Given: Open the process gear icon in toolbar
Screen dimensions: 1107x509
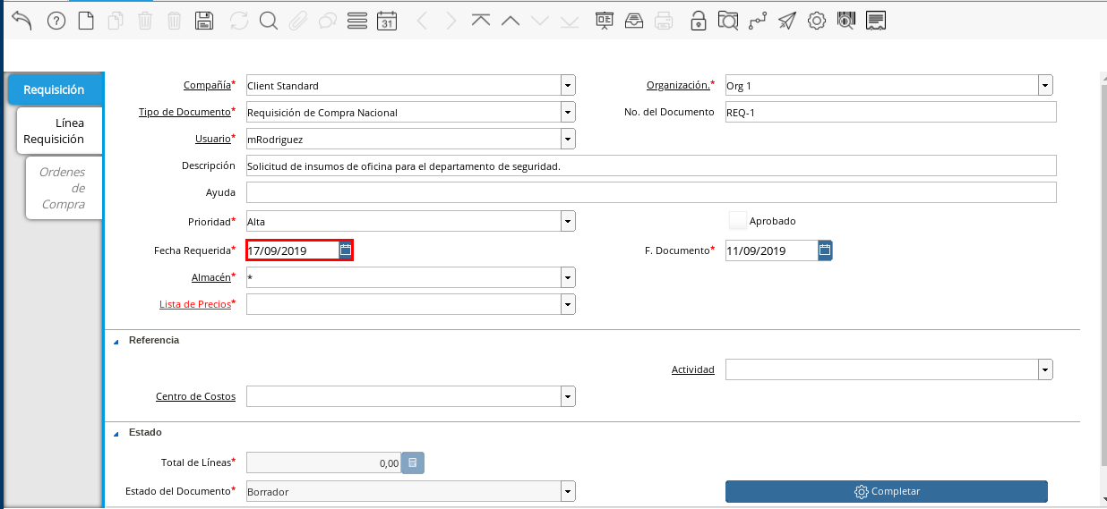Looking at the screenshot, I should point(816,21).
